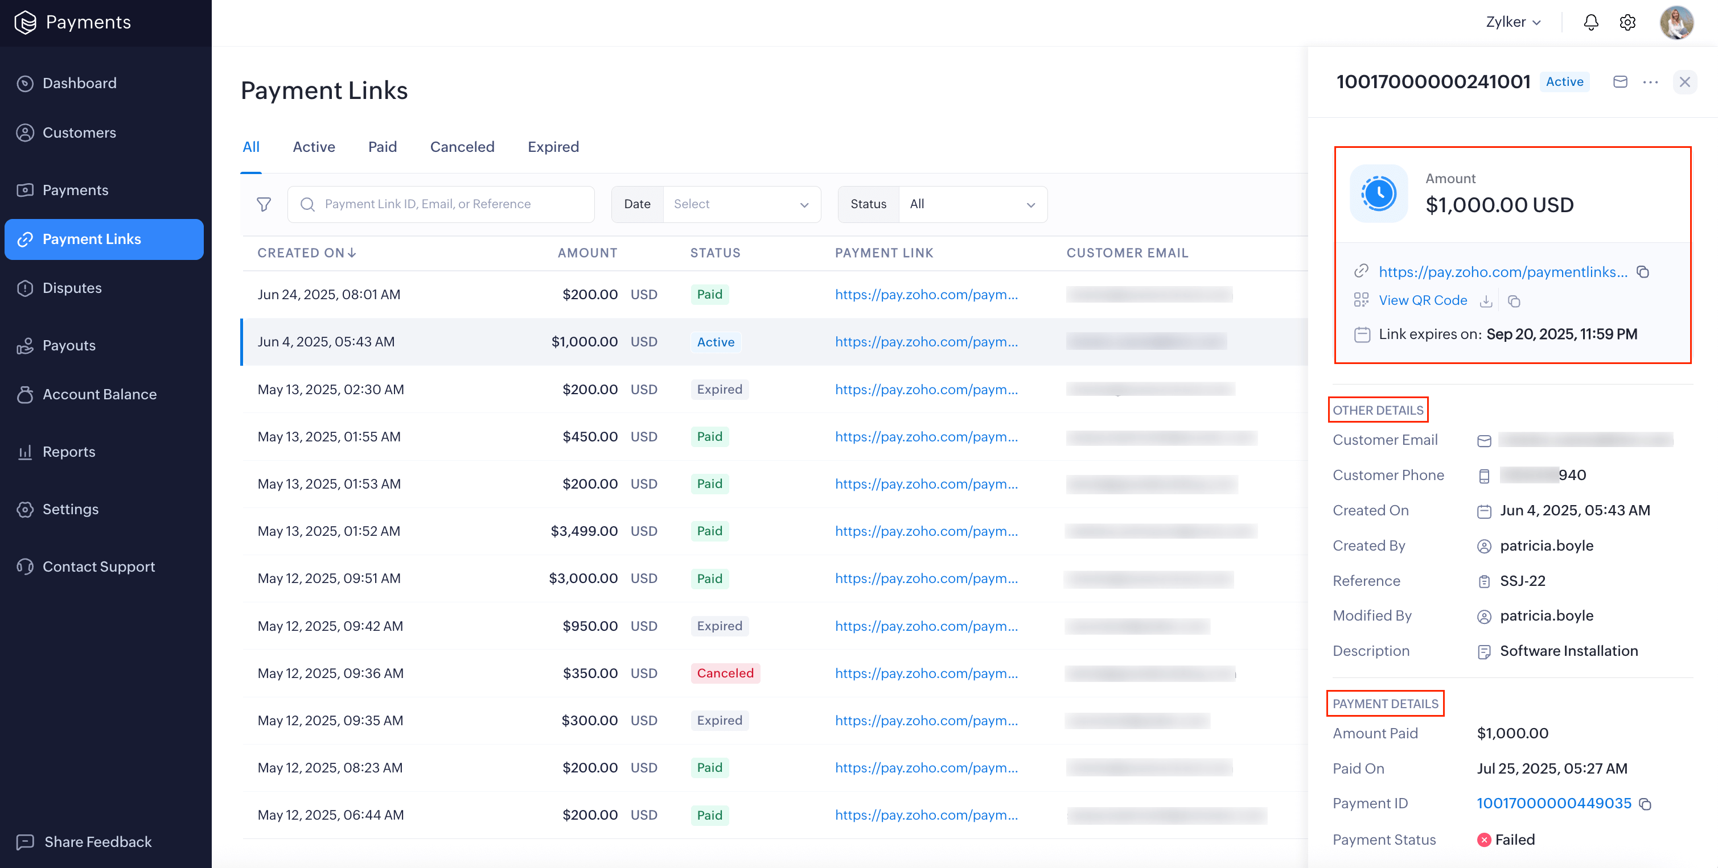Switch to the Canceled tab

tap(462, 147)
